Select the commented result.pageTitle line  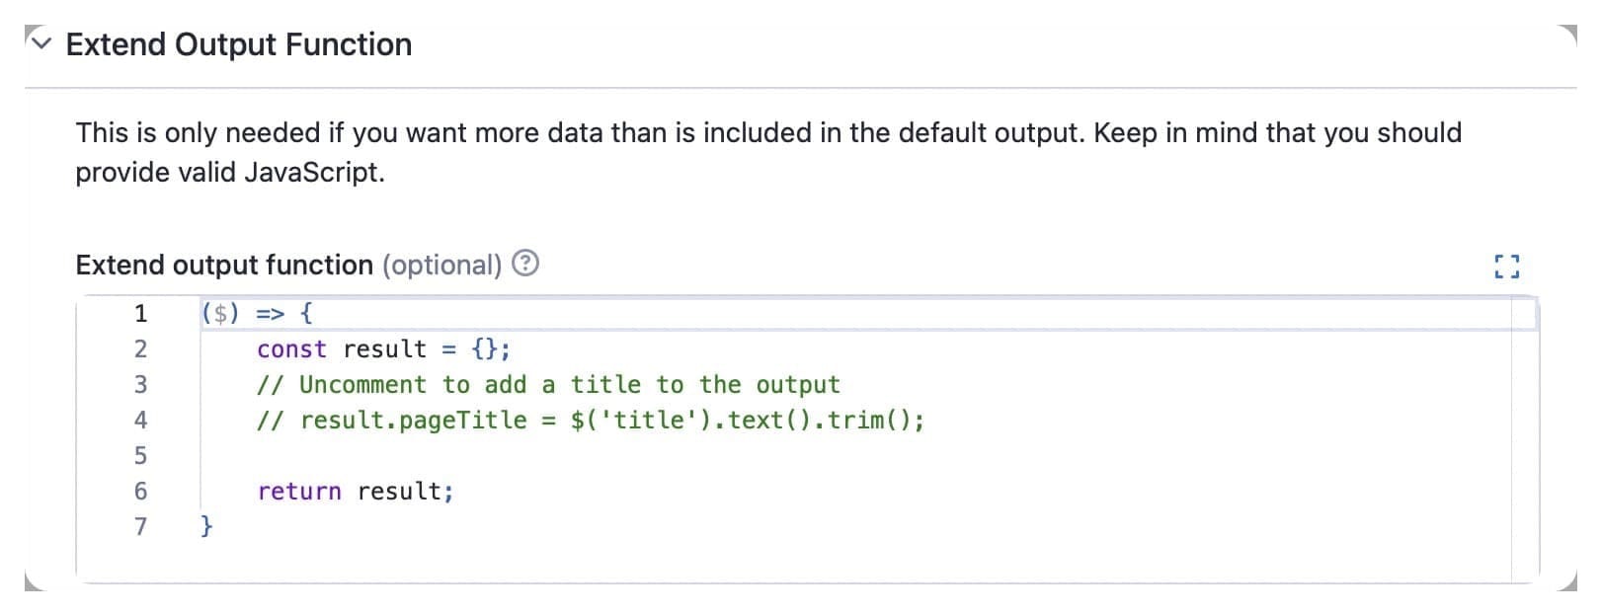[x=591, y=420]
